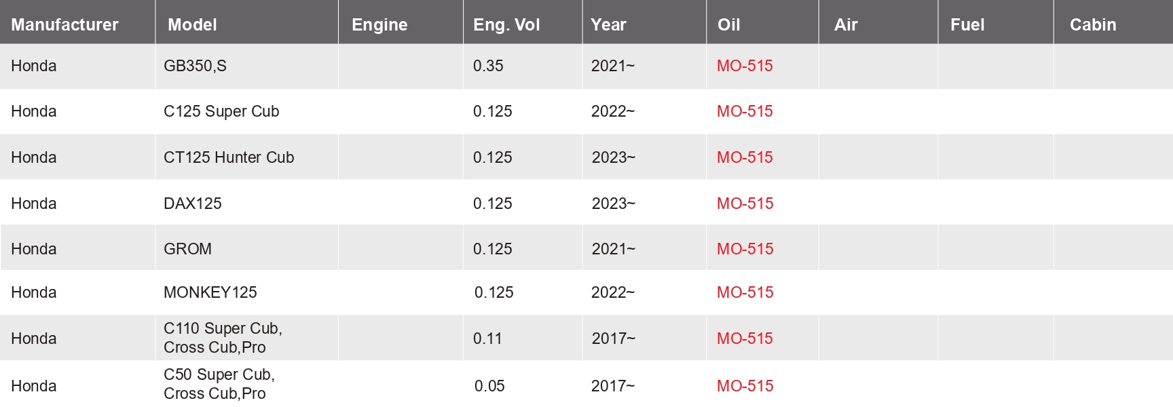
Task: Open MO-515 link for GB350,S
Action: click(x=745, y=66)
